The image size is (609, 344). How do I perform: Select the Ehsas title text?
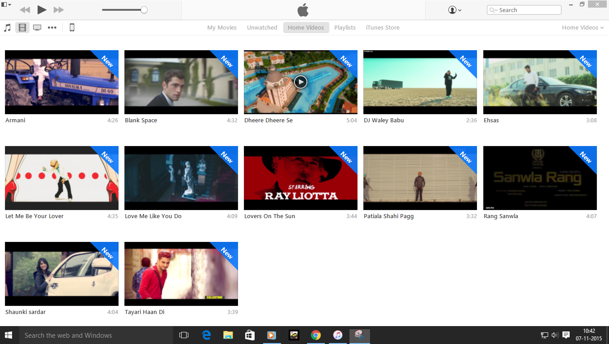tap(491, 120)
